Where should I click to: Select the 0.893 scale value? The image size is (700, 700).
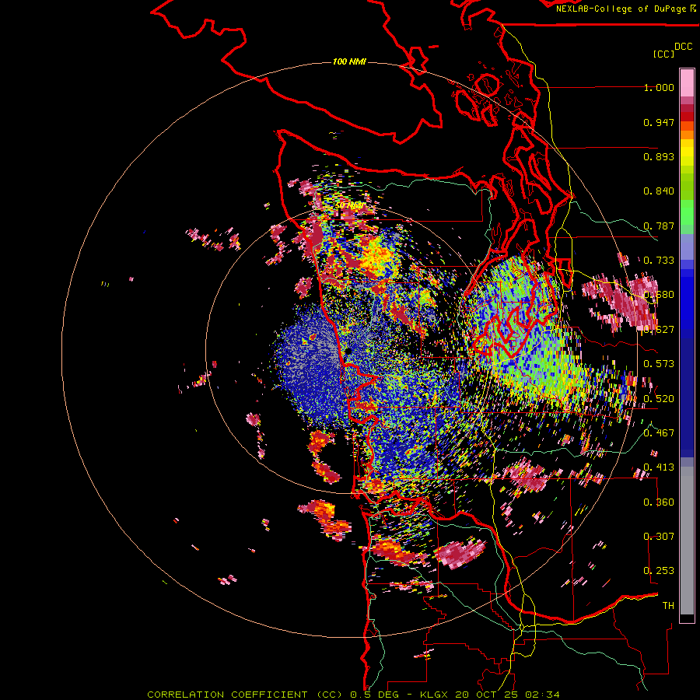click(659, 156)
